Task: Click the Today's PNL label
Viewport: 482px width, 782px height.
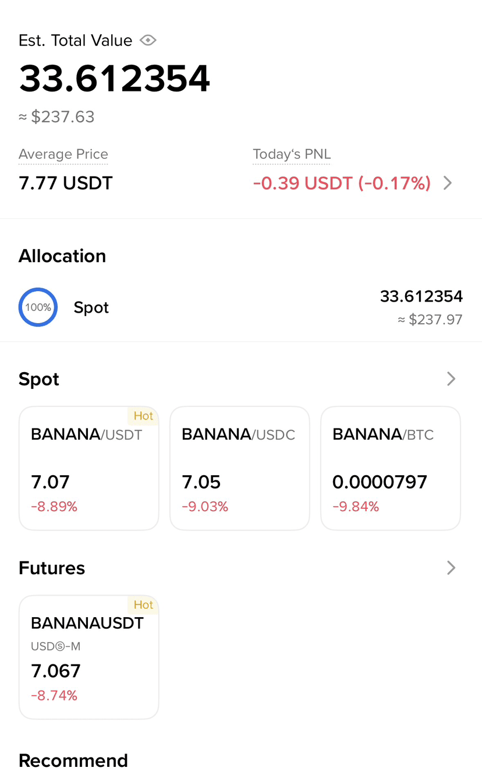Action: 292,154
